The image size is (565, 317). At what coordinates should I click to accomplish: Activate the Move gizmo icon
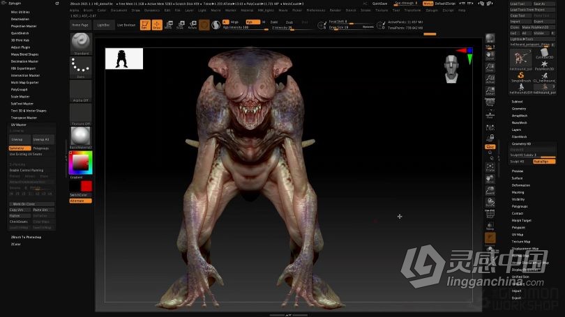169,25
